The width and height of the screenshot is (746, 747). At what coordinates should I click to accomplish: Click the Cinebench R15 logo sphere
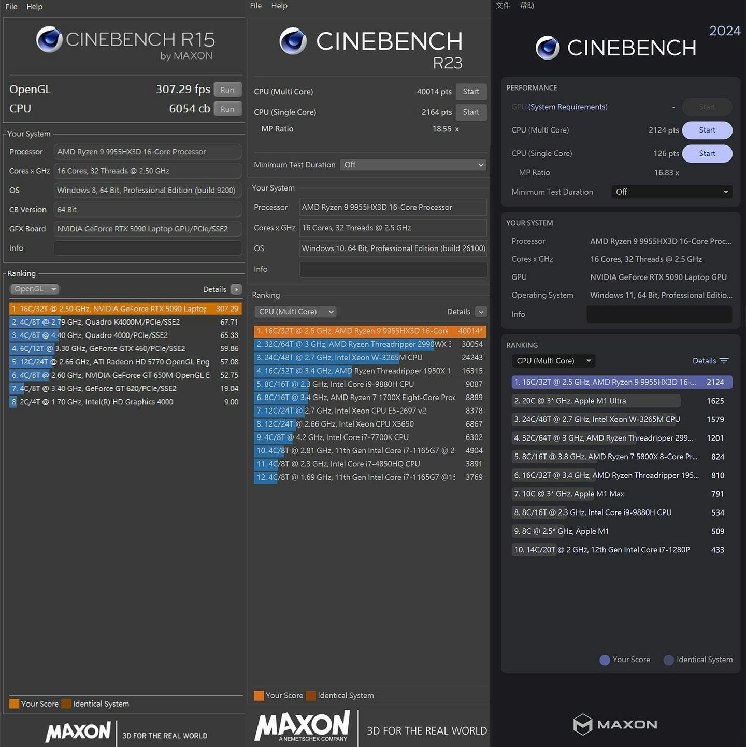pos(49,39)
